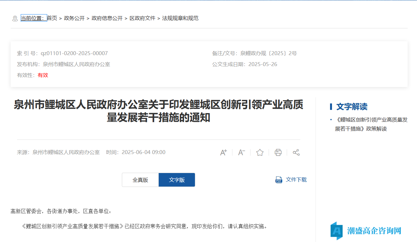The width and height of the screenshot is (417, 242).
Task: Open sharing options via the share icon
Action: [x=296, y=152]
